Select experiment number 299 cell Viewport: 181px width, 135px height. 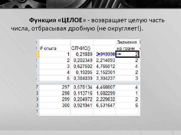click(55, 99)
